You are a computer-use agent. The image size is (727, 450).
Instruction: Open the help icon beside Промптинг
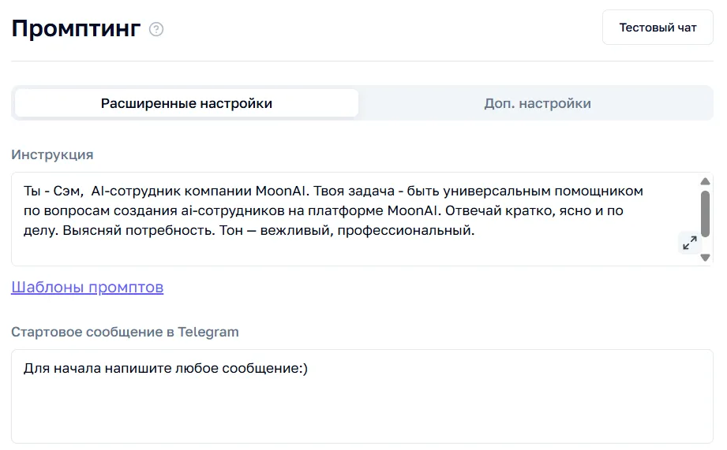point(156,29)
